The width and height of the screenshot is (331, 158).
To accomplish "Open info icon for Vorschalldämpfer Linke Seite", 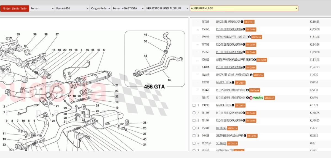I will 249,37.
